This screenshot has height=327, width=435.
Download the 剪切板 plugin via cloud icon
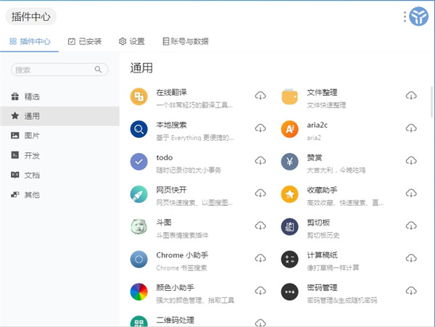coord(411,226)
